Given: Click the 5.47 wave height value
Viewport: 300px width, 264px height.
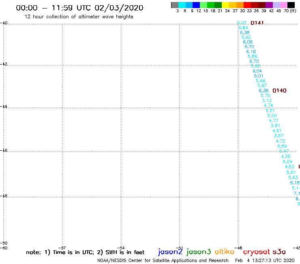Looking at the screenshot, I should pyautogui.click(x=284, y=151).
